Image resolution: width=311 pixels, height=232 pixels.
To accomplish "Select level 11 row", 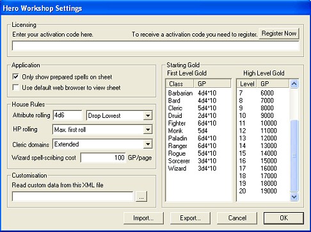I will click(x=264, y=123).
